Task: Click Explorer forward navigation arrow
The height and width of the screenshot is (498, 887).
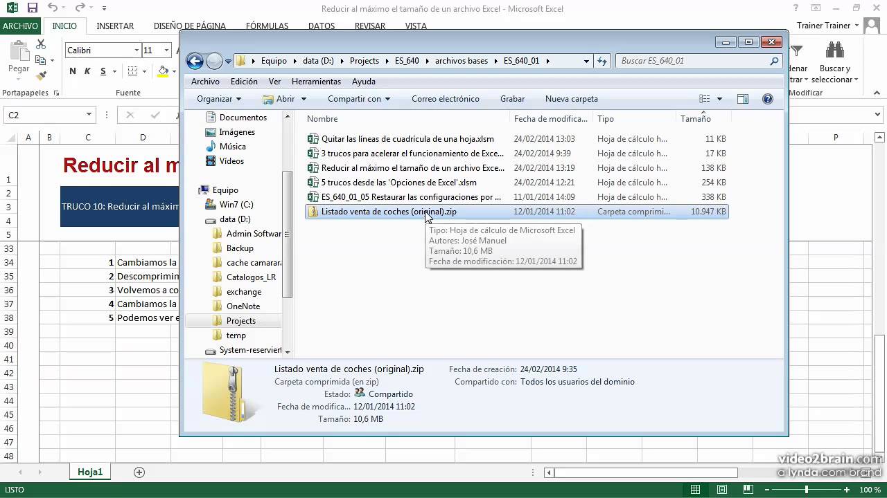Action: [x=214, y=61]
